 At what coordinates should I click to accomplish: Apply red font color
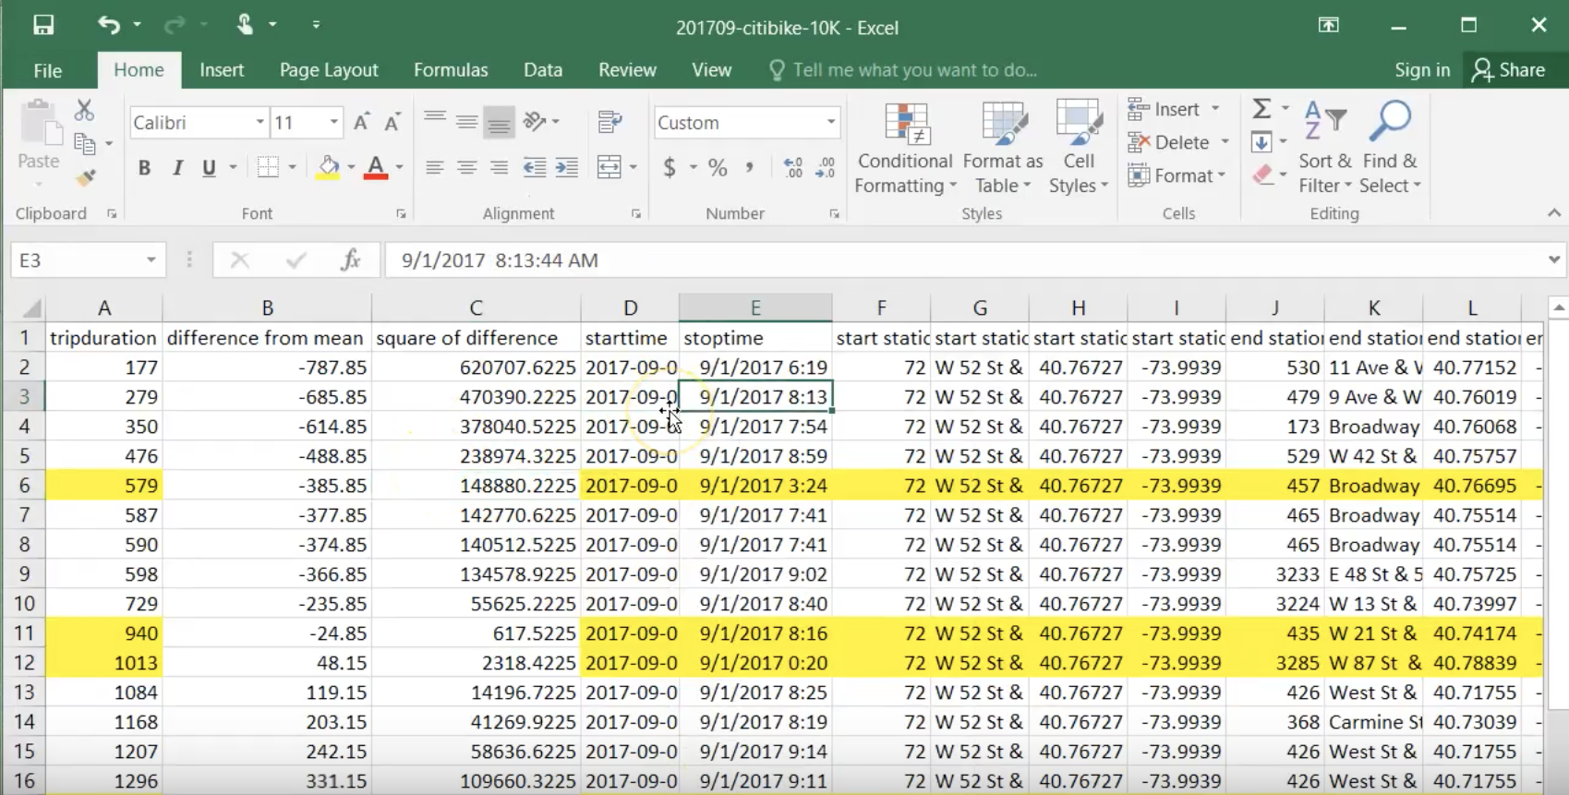click(376, 167)
